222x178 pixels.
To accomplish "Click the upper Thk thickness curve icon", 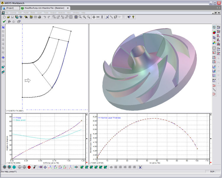I will pos(219,49).
